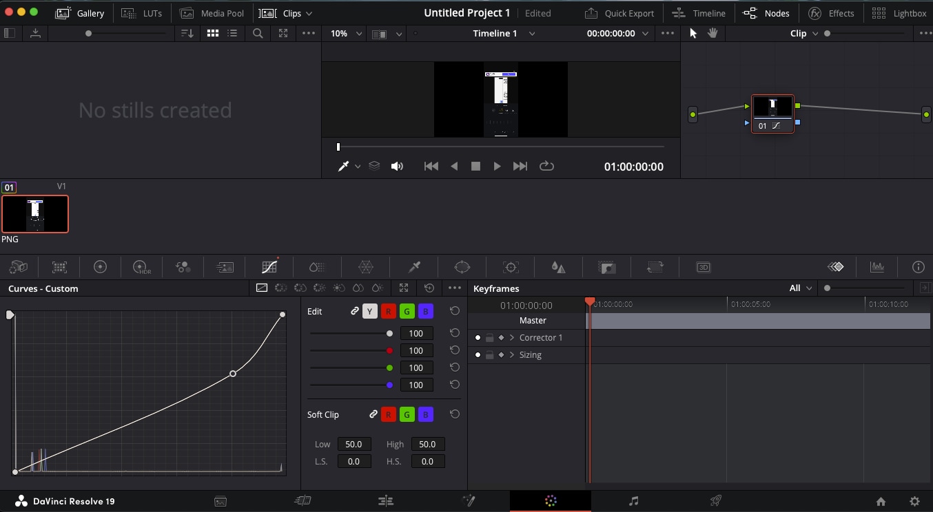Viewport: 933px width, 512px height.
Task: Open the Media Pool tab
Action: [x=212, y=13]
